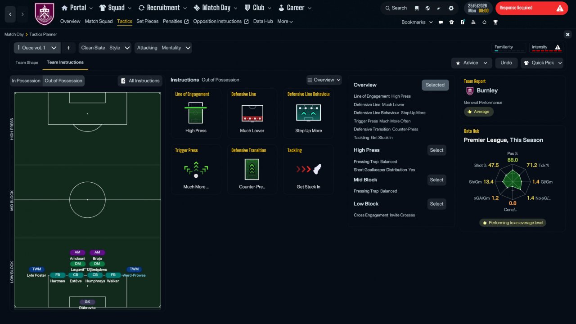Viewport: 576px width, 324px height.
Task: Open the Club main menu
Action: click(x=258, y=8)
